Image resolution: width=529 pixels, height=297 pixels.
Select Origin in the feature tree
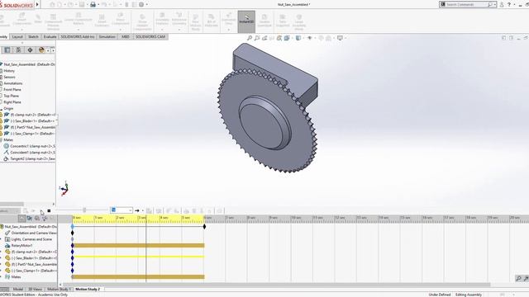(x=8, y=108)
